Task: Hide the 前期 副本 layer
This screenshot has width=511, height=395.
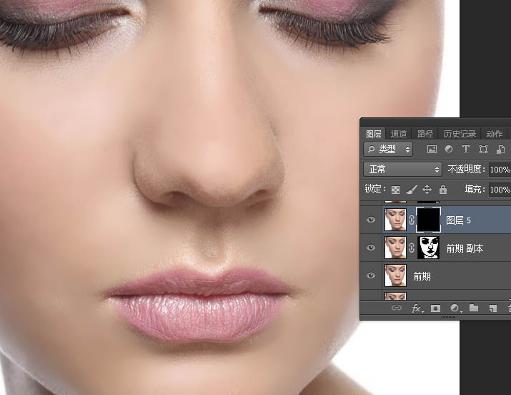Action: [x=371, y=248]
